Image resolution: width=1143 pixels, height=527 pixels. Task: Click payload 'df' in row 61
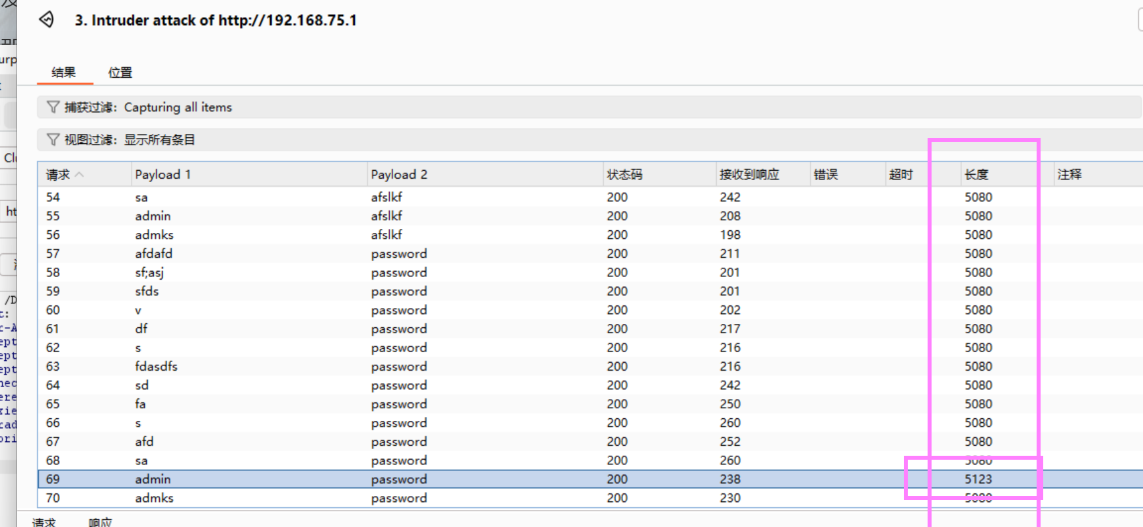click(x=141, y=329)
